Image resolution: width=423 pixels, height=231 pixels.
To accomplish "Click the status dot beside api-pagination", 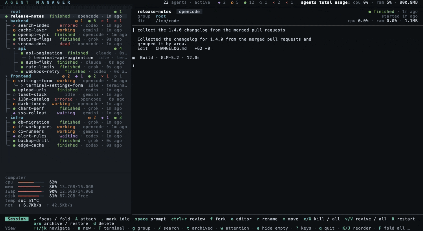I will [22, 53].
